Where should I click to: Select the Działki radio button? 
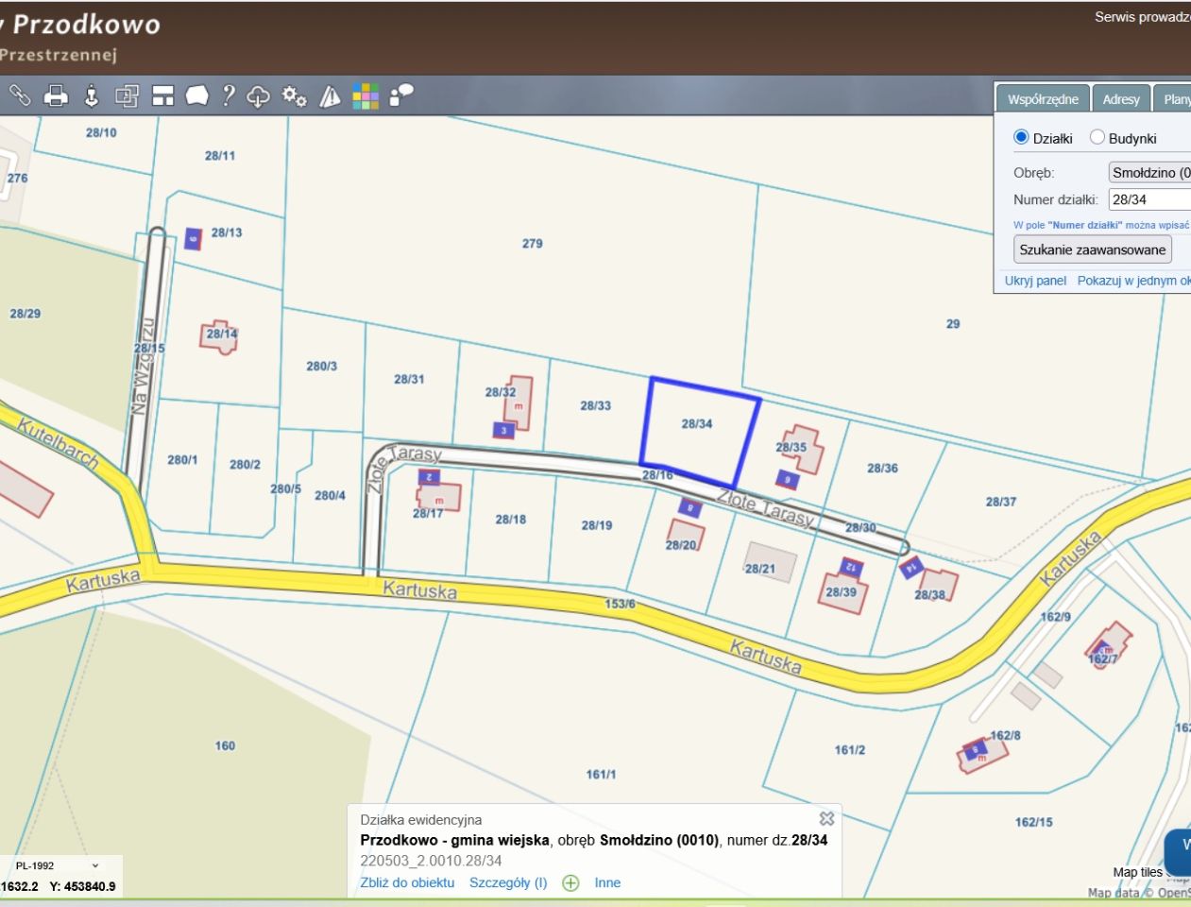pyautogui.click(x=1021, y=138)
